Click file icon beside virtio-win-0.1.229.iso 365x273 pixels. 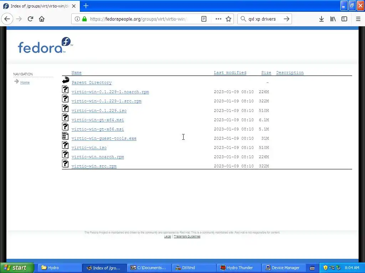click(65, 108)
